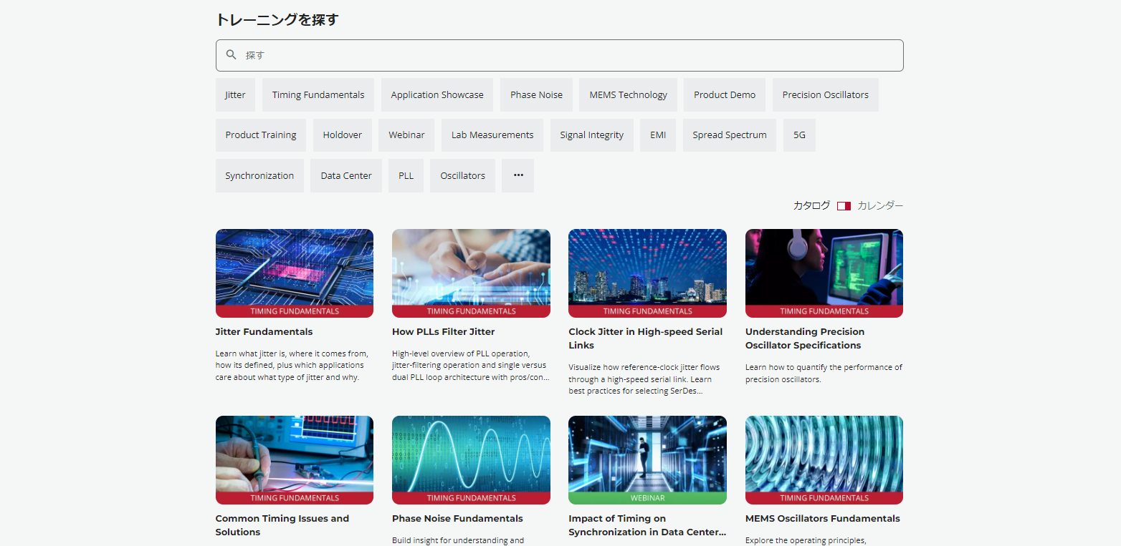Switch to カレンダー view label
The width and height of the screenshot is (1121, 546).
pyautogui.click(x=880, y=206)
